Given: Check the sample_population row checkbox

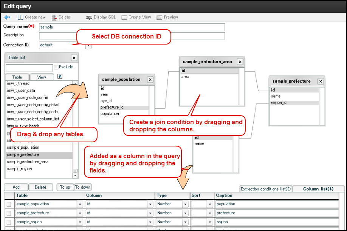Looking at the screenshot, I should pos(9,204).
